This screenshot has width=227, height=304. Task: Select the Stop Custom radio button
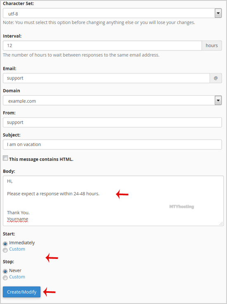5,278
